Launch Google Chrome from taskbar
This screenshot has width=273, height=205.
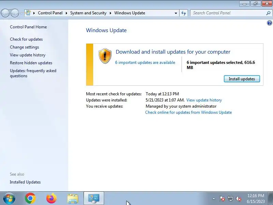(30, 199)
